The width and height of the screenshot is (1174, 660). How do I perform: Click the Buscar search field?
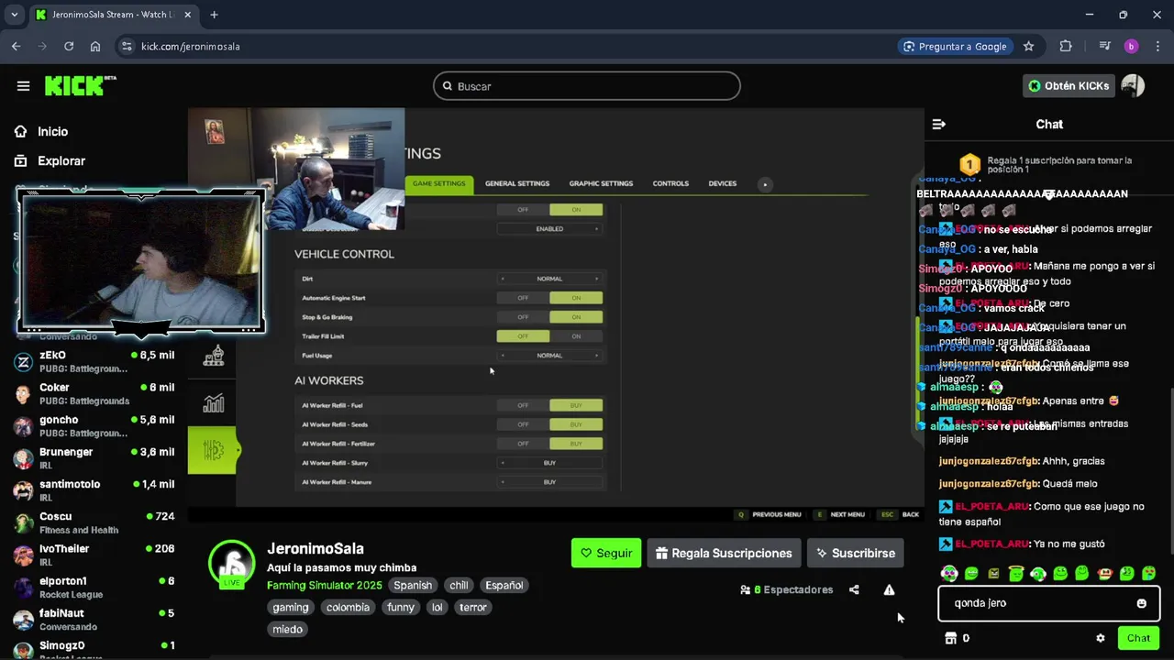587,86
